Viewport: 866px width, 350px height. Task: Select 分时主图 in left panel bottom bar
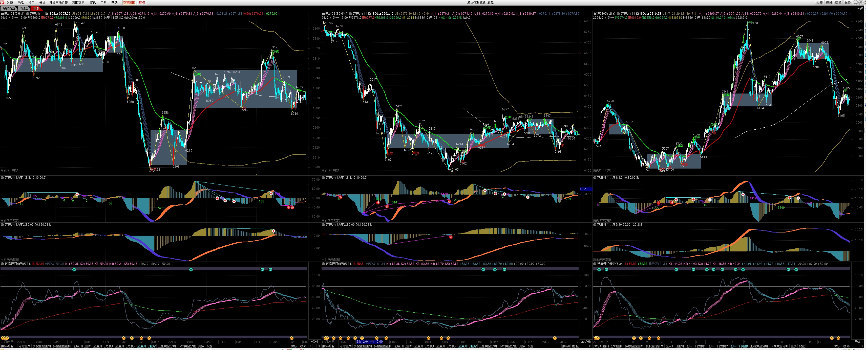pos(25,346)
